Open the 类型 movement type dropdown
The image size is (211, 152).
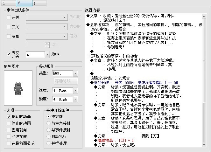click(75, 73)
